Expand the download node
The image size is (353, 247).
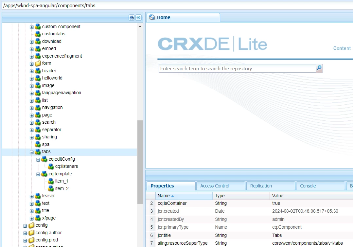32,42
